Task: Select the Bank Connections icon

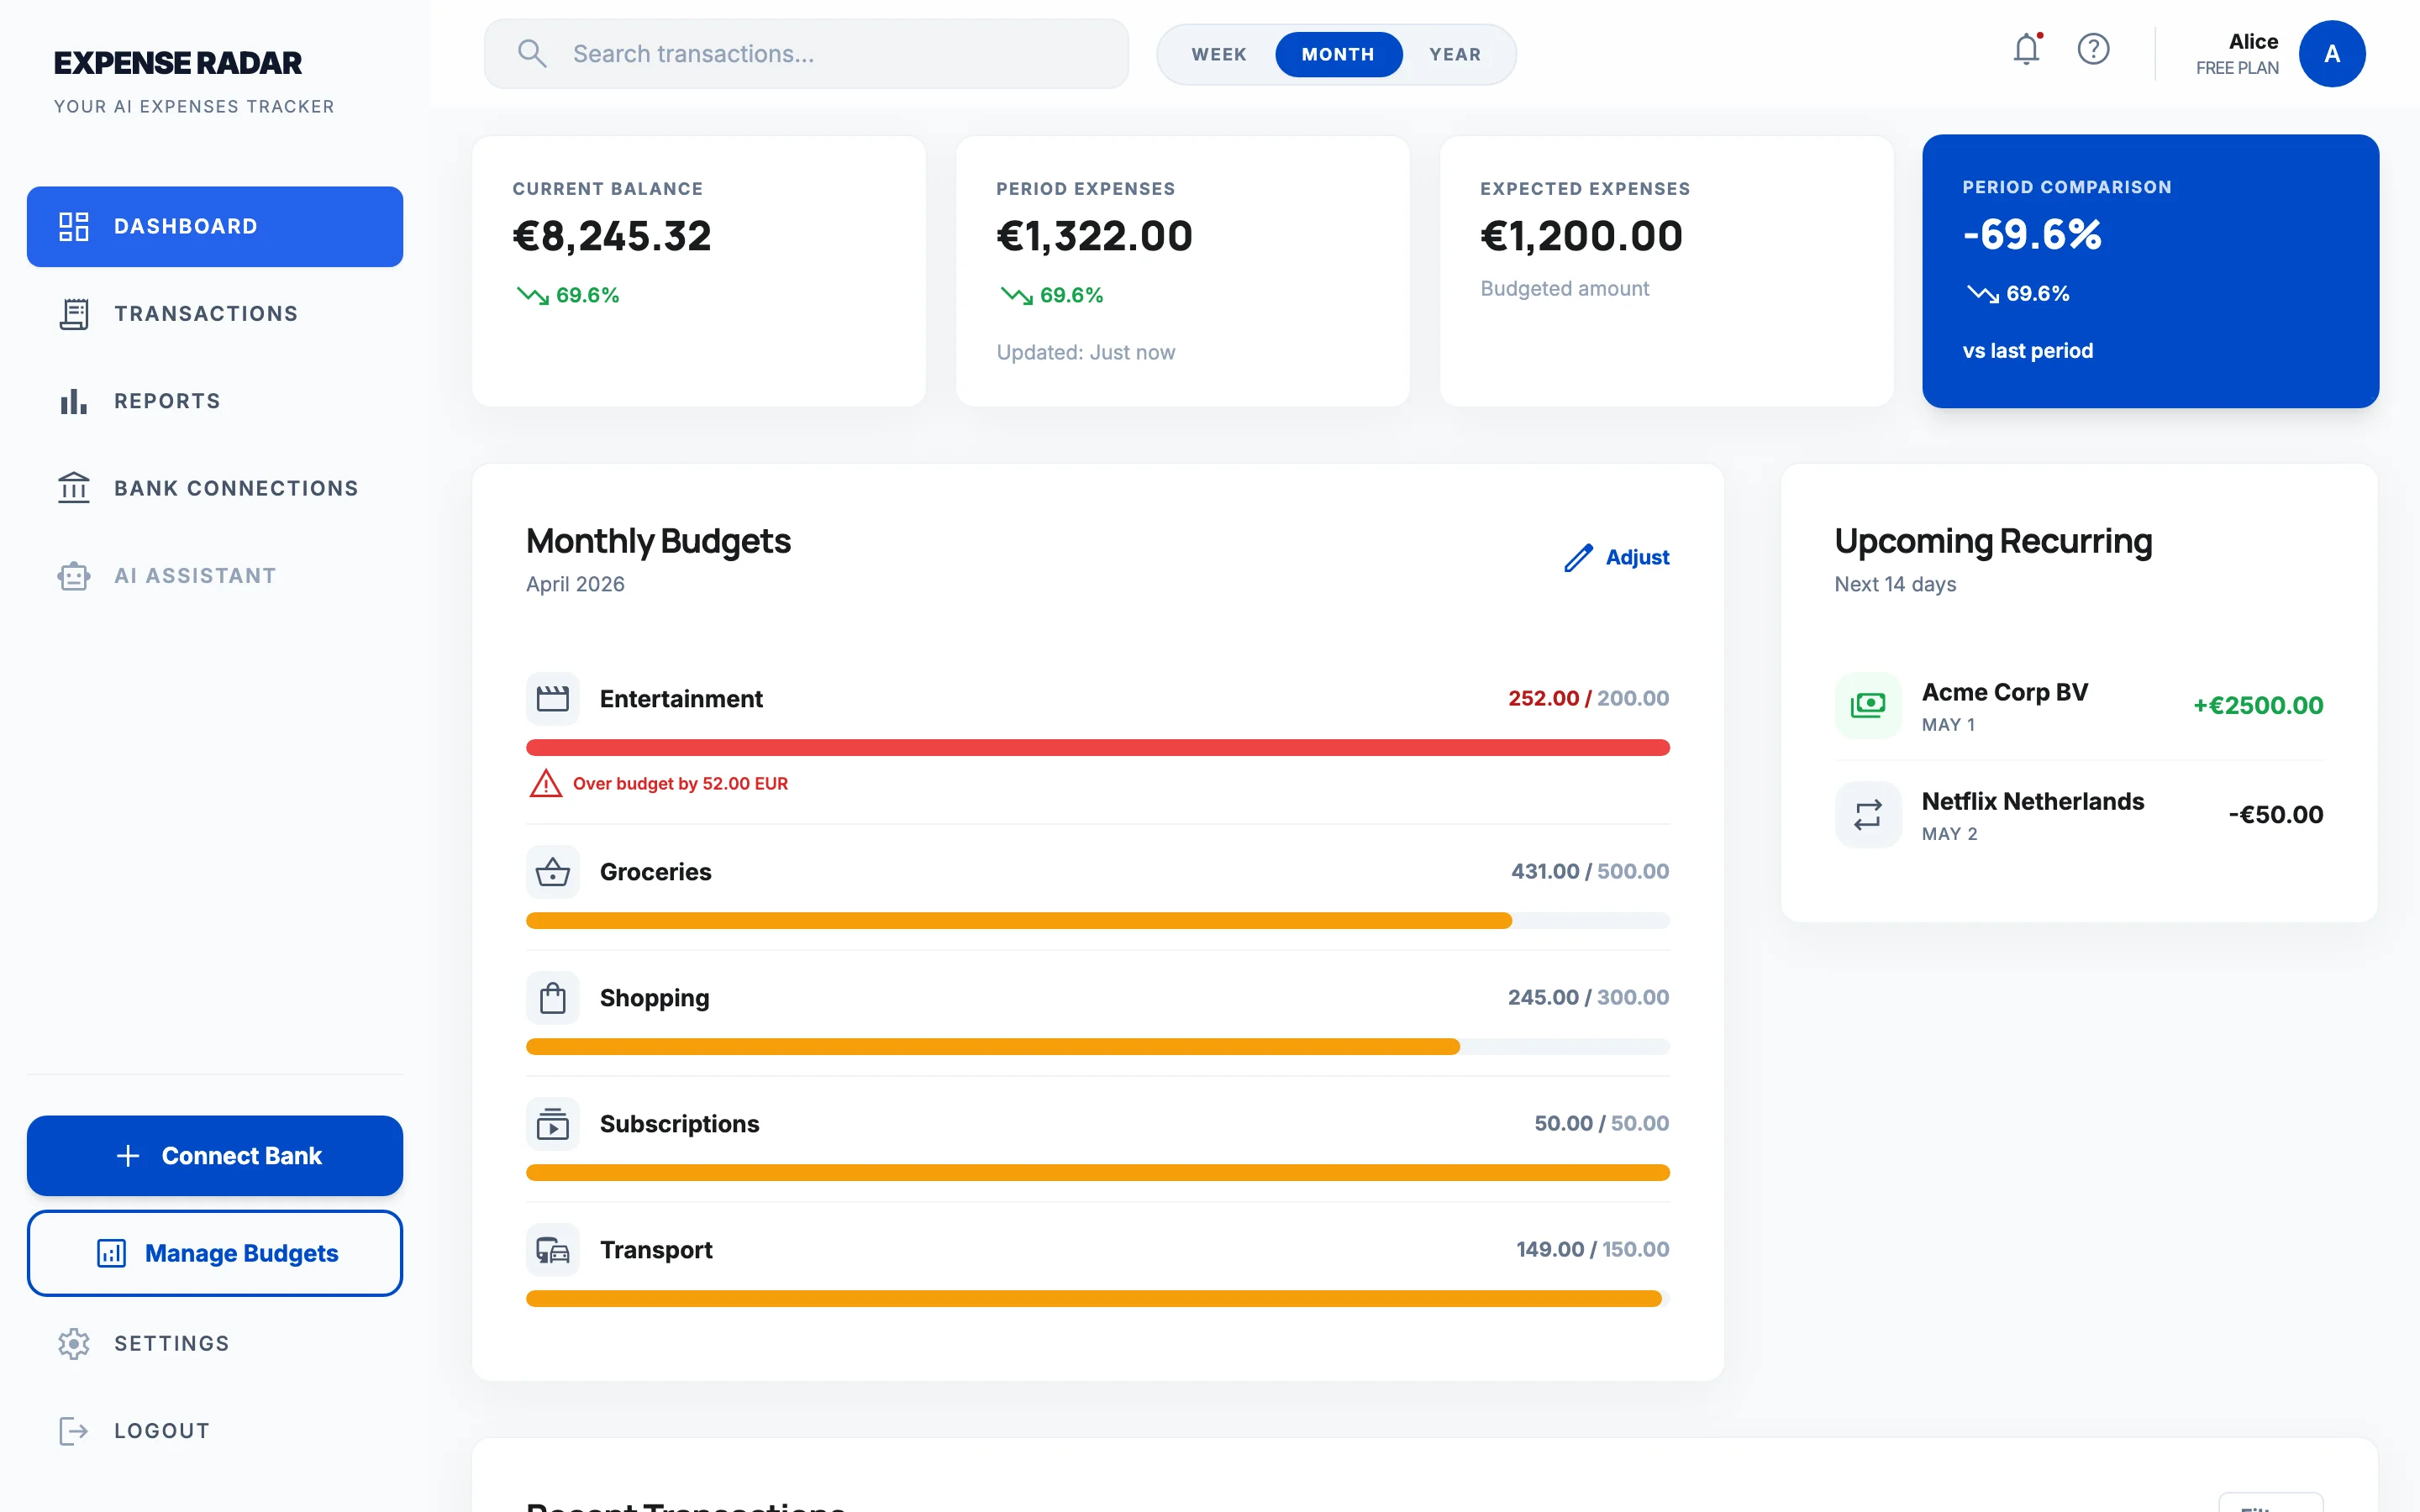Action: click(x=74, y=488)
